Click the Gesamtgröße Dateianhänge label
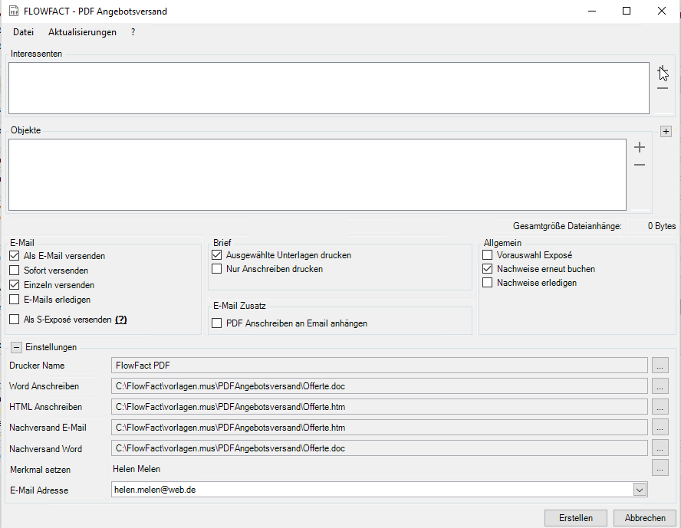 click(567, 226)
